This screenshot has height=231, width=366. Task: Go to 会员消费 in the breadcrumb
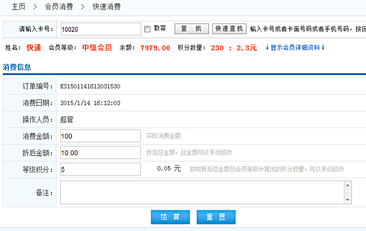tap(59, 7)
